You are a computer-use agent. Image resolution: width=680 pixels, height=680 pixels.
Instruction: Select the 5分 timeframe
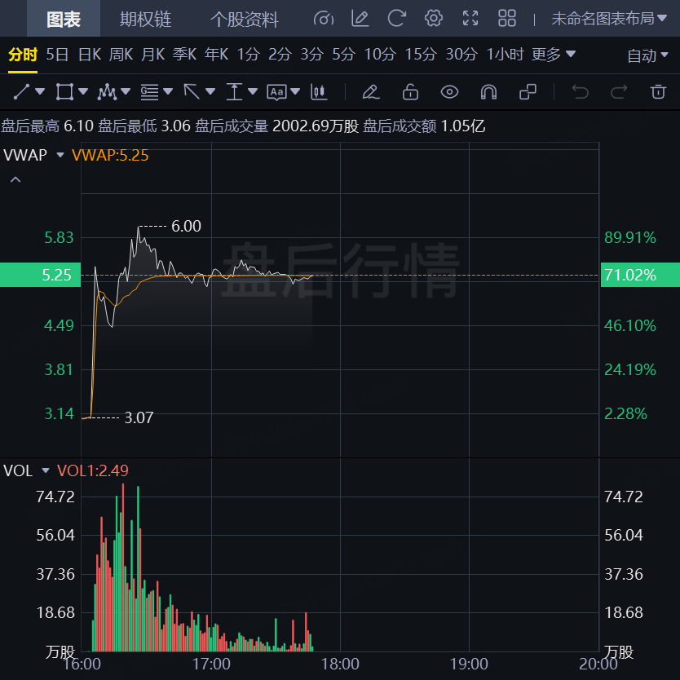click(x=343, y=55)
